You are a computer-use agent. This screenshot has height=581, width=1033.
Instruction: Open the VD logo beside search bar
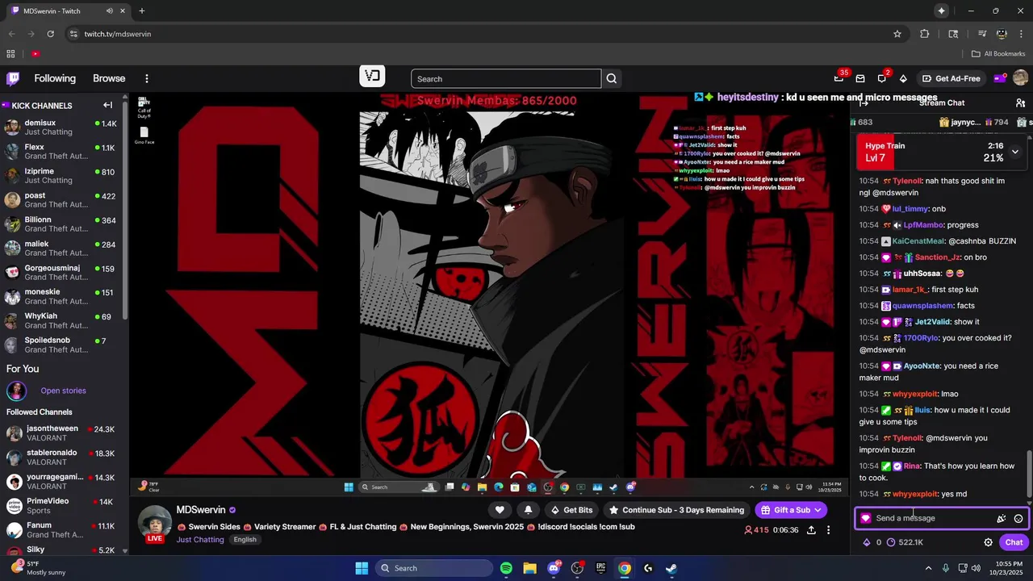tap(372, 77)
